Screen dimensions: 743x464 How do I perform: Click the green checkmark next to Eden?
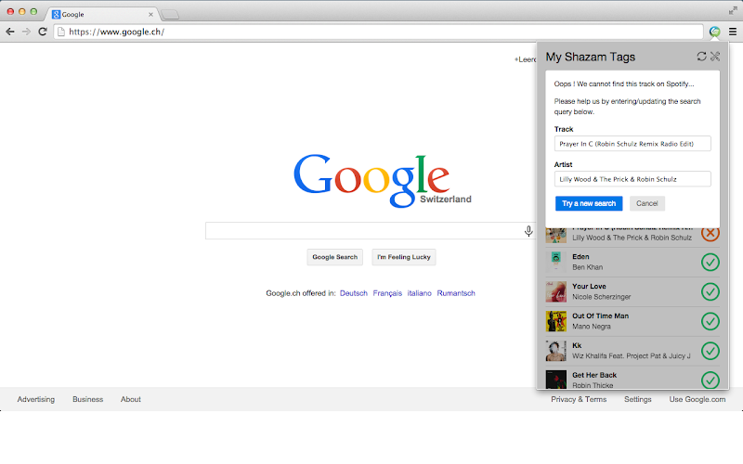[x=710, y=262]
